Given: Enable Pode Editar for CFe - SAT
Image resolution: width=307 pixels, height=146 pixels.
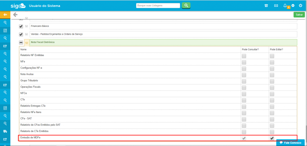Looking at the screenshot, I should pos(272,119).
